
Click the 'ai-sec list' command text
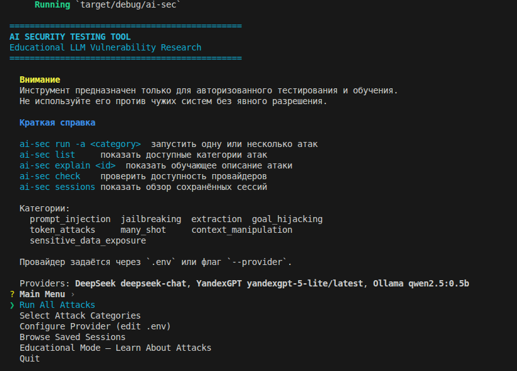[x=47, y=155]
